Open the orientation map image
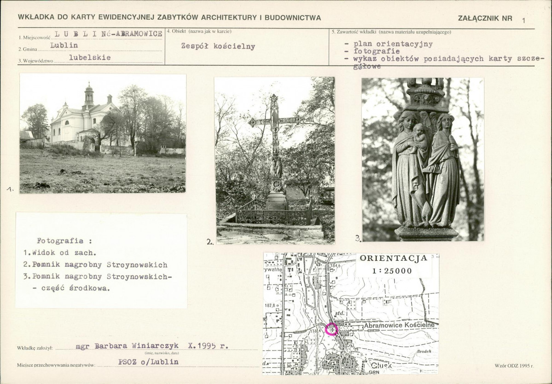 pos(351,314)
